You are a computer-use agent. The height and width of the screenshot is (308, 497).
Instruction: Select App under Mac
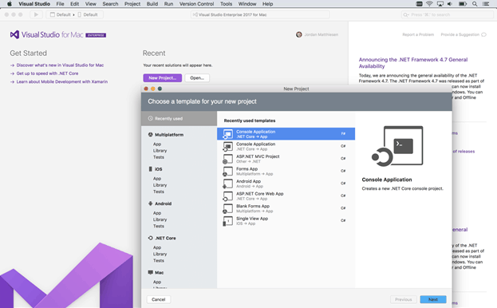pyautogui.click(x=157, y=282)
